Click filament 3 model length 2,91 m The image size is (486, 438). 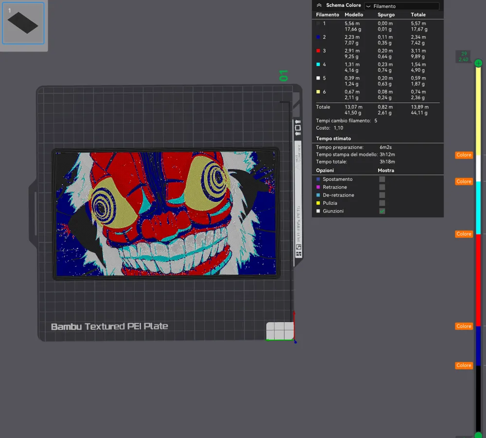click(x=352, y=51)
